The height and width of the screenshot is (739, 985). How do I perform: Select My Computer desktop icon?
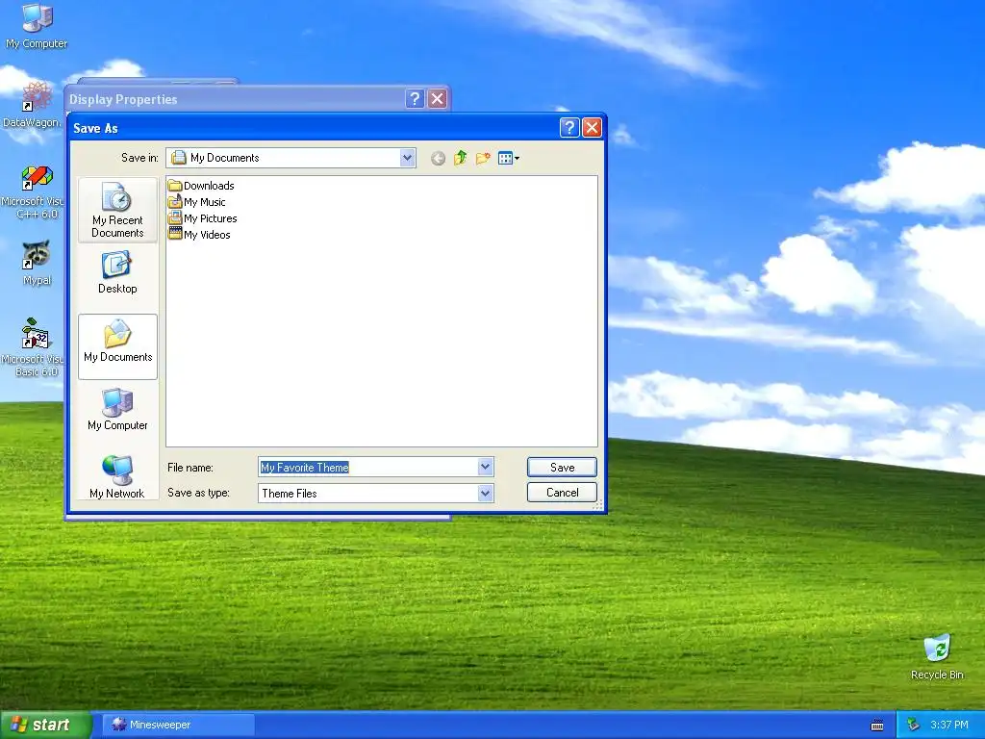[x=37, y=26]
